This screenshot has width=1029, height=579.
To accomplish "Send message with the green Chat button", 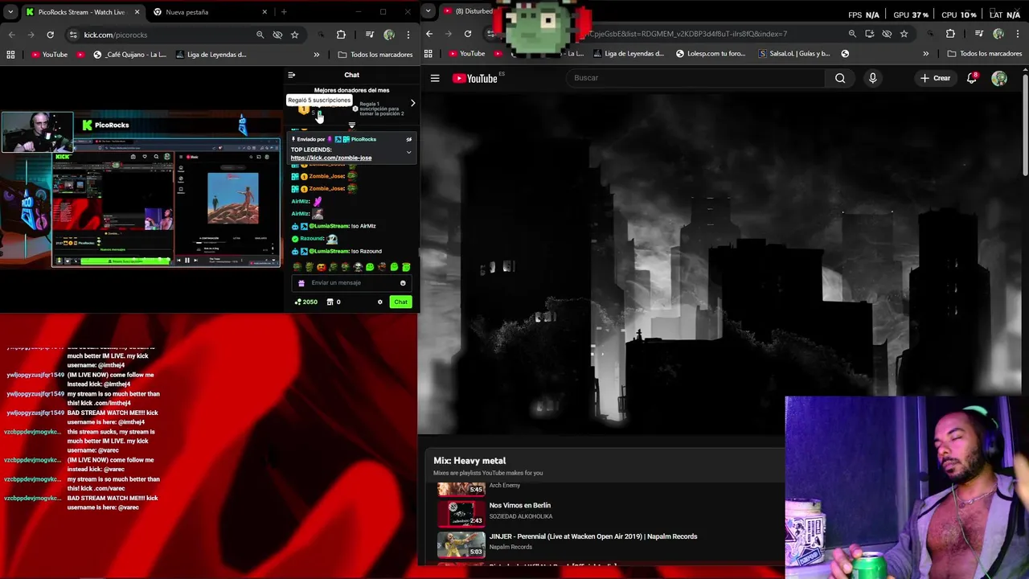I will coord(400,302).
